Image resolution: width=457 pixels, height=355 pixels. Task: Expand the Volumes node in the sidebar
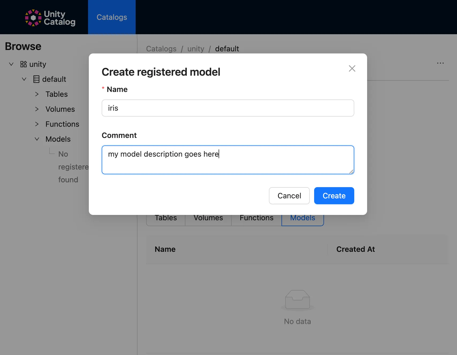pyautogui.click(x=37, y=109)
